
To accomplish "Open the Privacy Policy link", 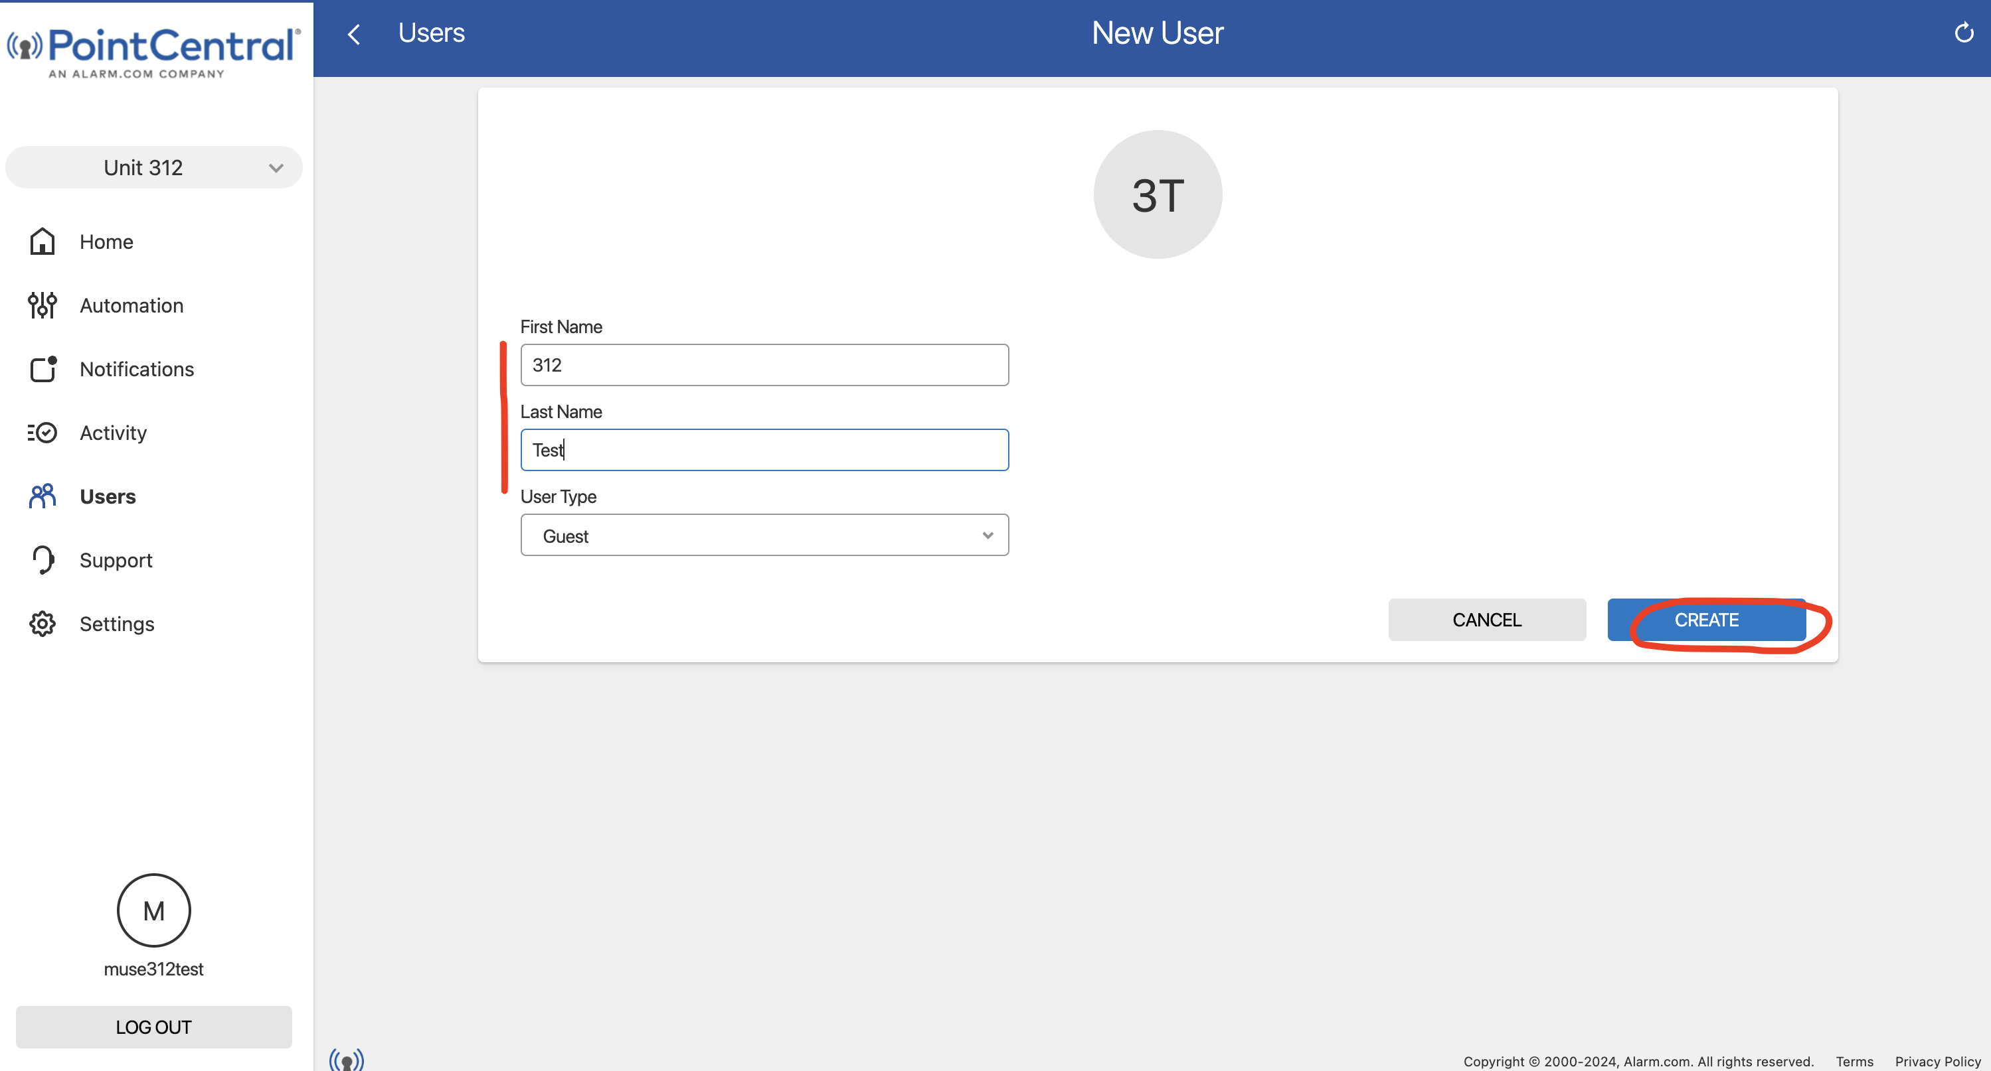I will (1937, 1062).
